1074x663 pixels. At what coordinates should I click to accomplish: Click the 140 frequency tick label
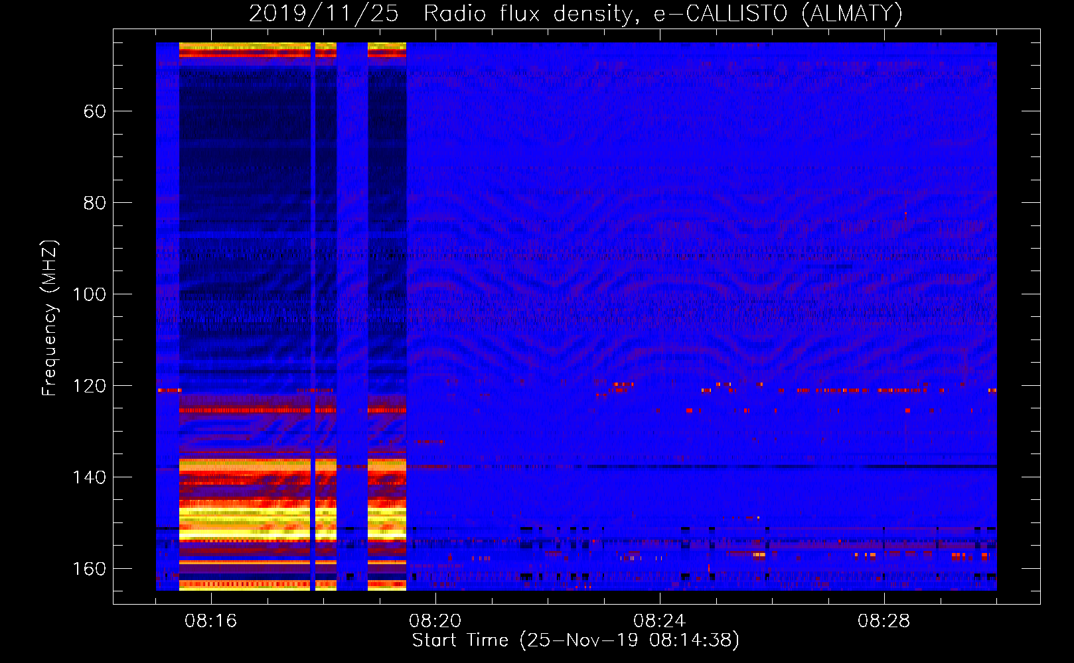pos(90,477)
